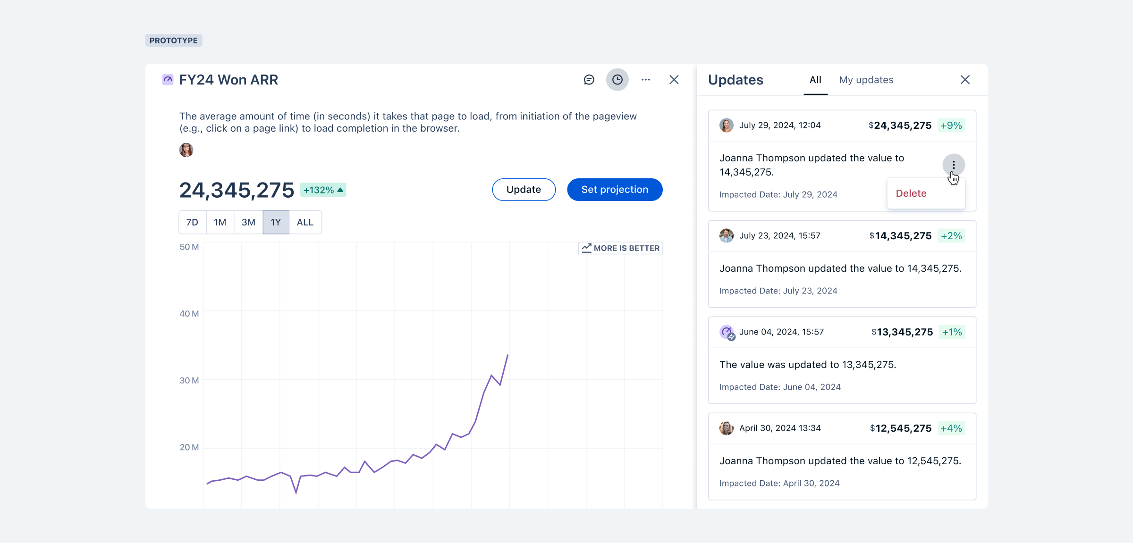This screenshot has width=1133, height=543.
Task: Click 'Impacted Date: July 29, 2024' text
Action: pyautogui.click(x=778, y=194)
